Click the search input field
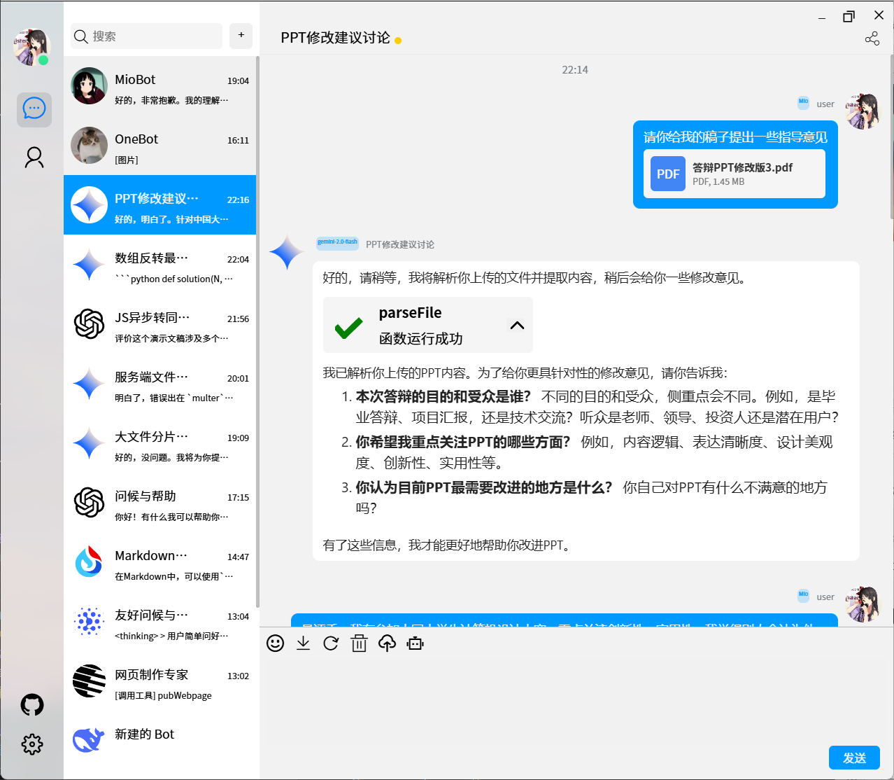The image size is (894, 780). coord(146,36)
